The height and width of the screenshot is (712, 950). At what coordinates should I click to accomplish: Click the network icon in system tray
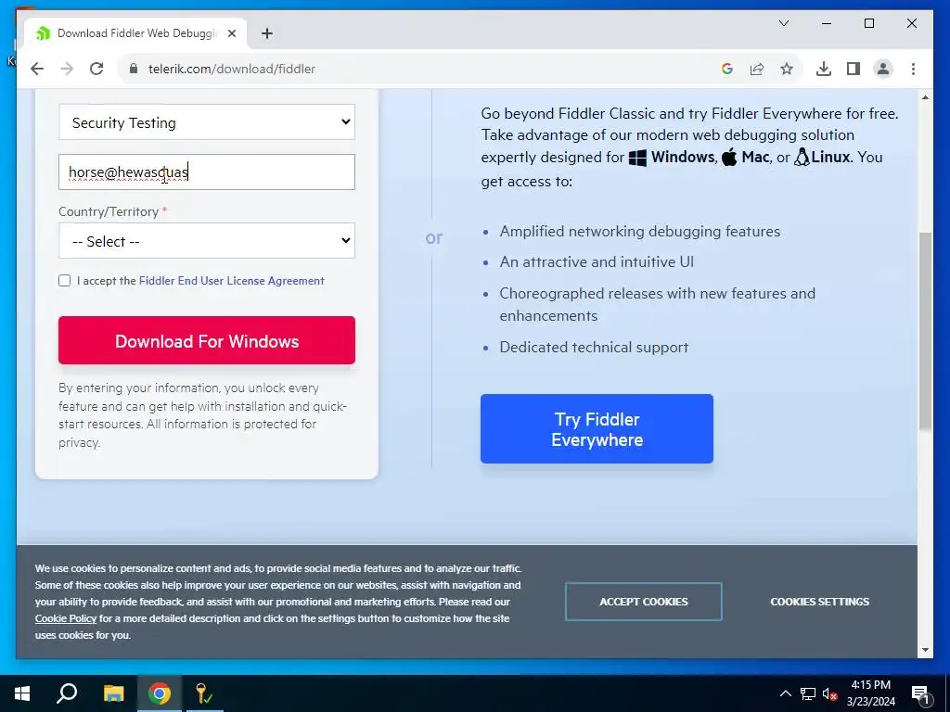pos(808,693)
